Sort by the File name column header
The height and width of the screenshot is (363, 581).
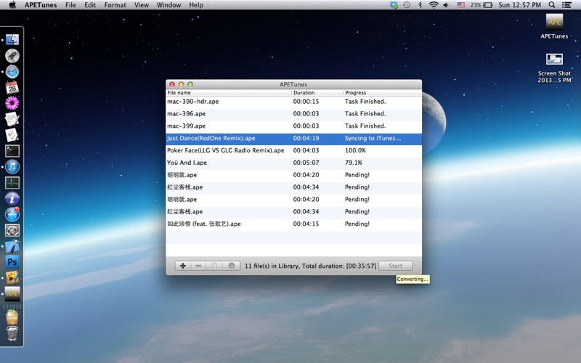[x=229, y=93]
